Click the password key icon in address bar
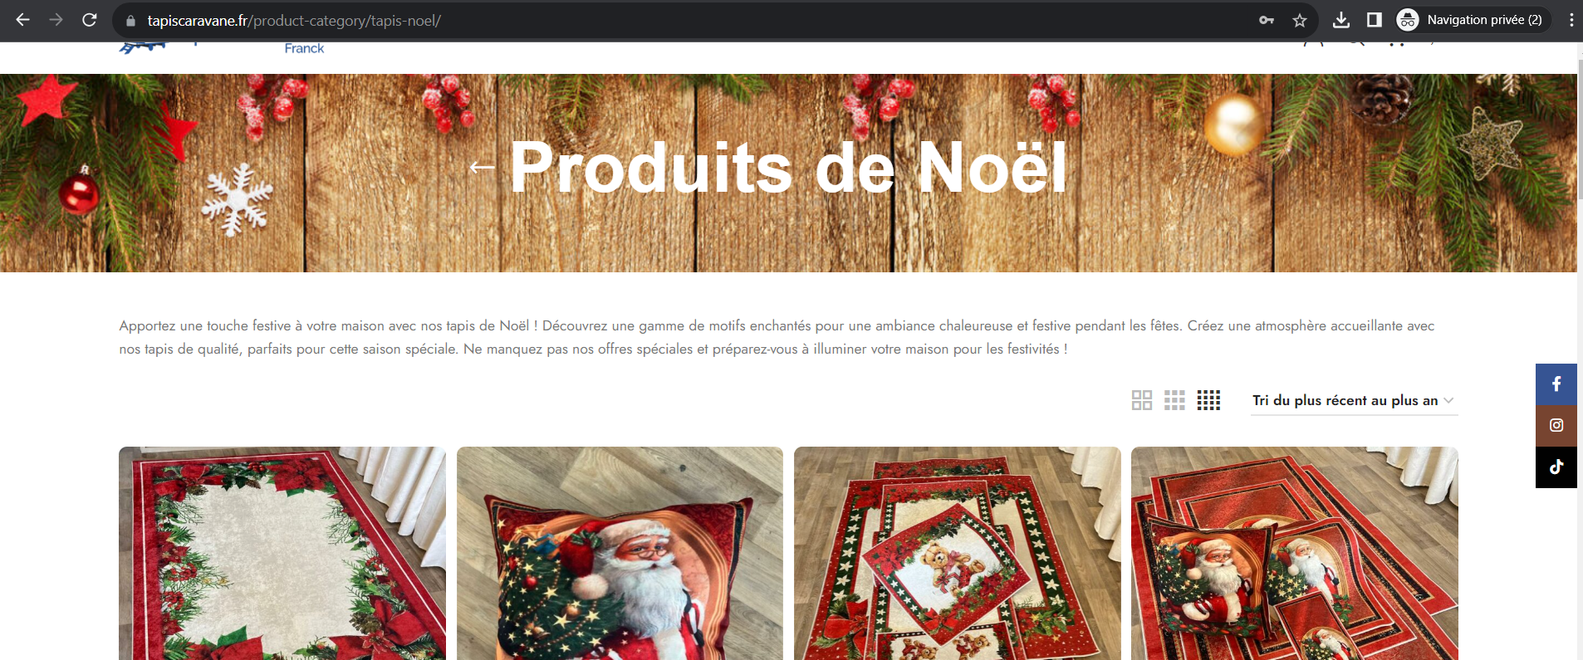 tap(1266, 20)
